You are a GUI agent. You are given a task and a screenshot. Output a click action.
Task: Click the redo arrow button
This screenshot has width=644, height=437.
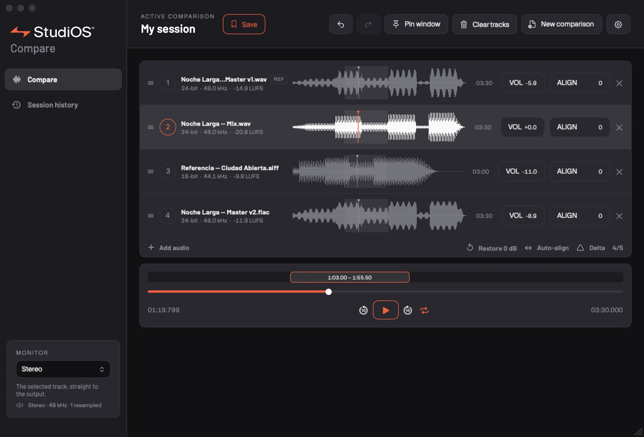coord(368,24)
